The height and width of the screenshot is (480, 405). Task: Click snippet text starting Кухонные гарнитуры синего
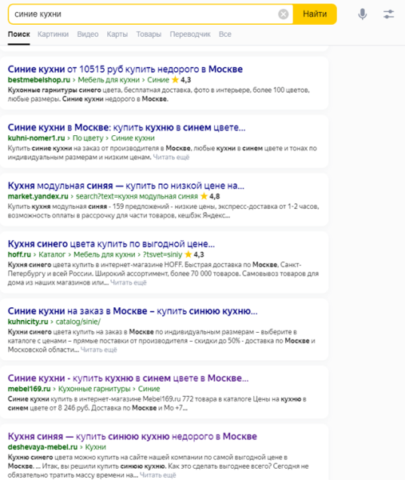click(159, 94)
